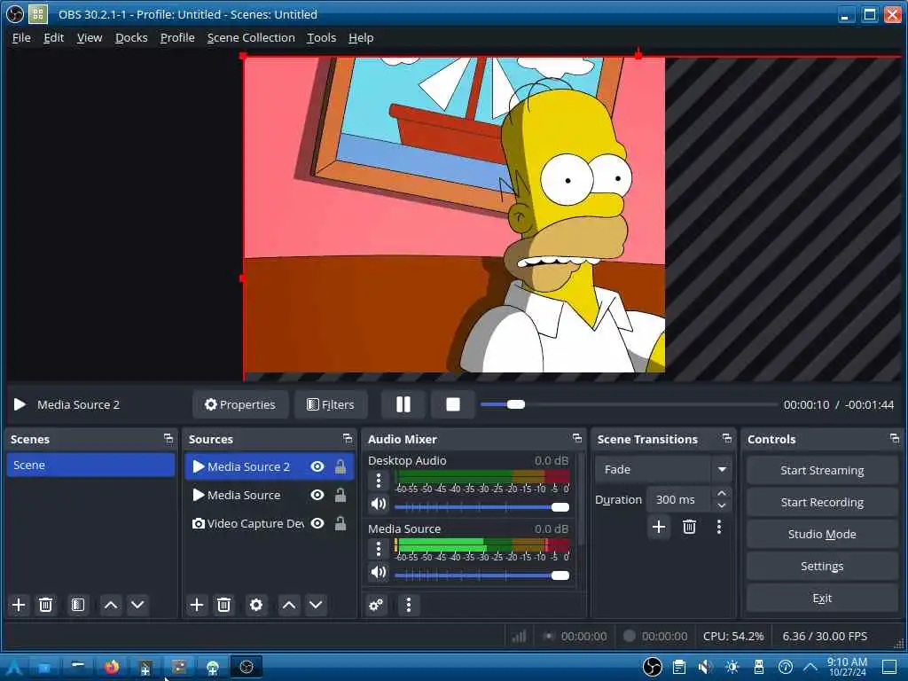
Task: Select the Scene item in Scenes
Action: [91, 465]
